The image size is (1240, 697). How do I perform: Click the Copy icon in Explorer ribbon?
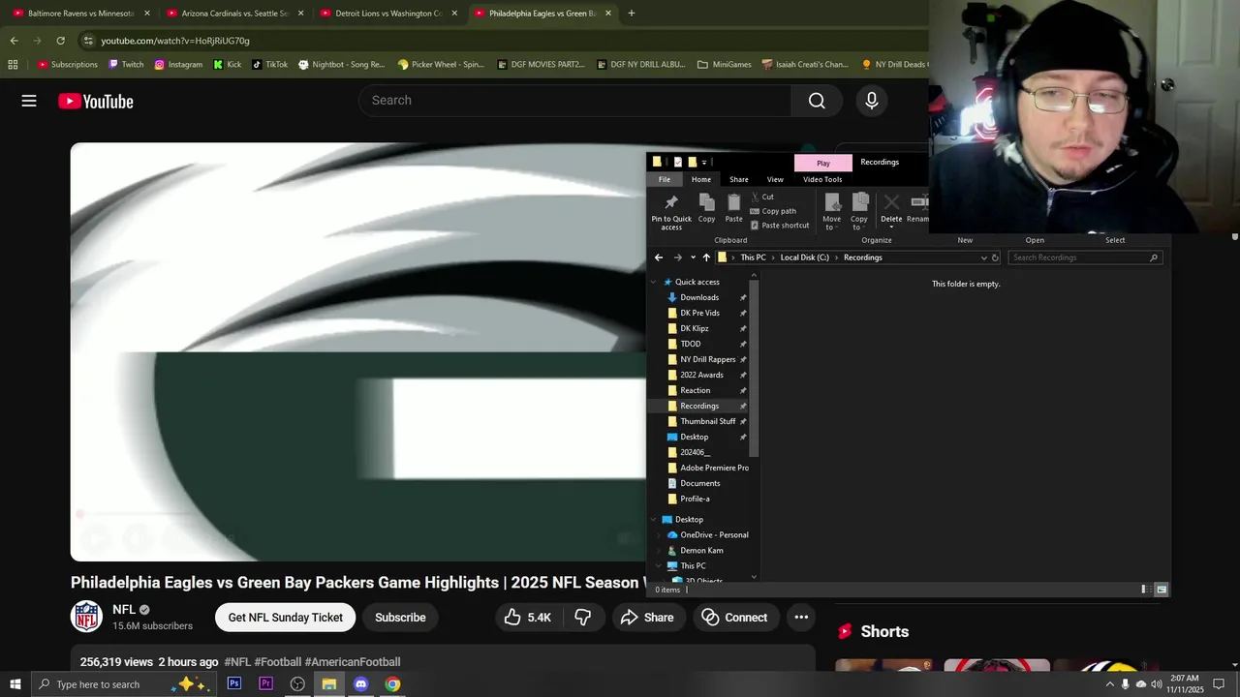[707, 208]
